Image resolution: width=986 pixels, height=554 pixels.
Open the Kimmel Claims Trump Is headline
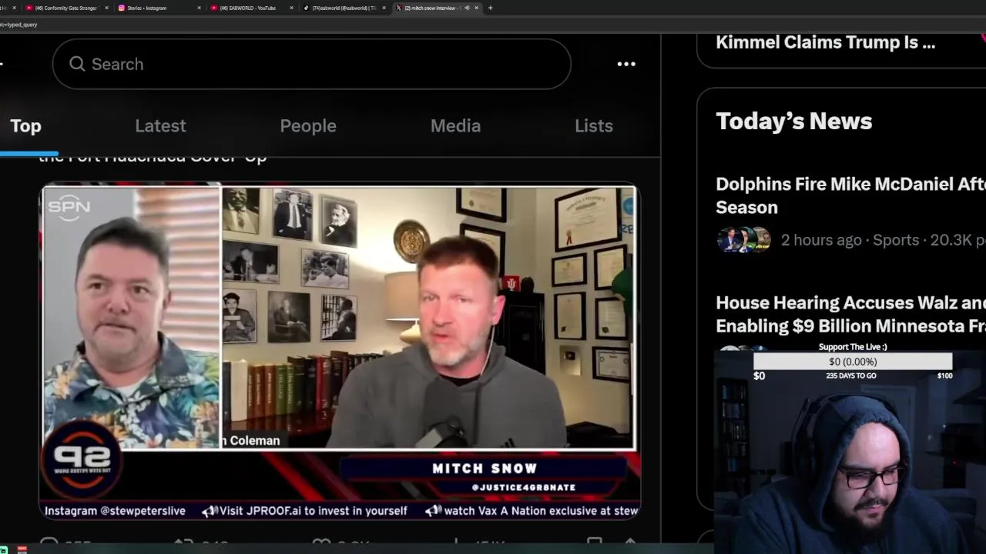click(826, 42)
